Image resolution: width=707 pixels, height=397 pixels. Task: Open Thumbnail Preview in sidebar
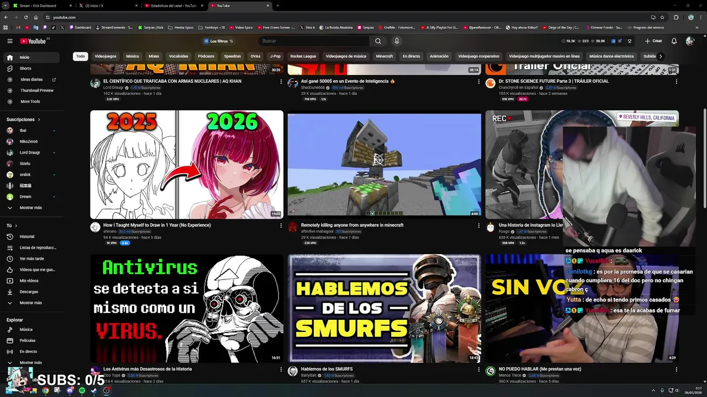click(30, 90)
